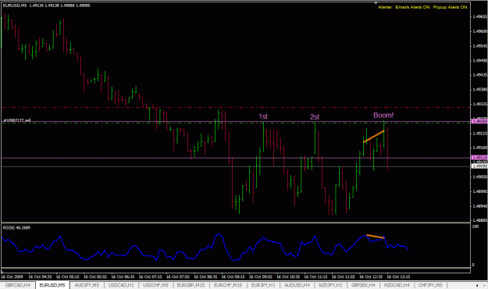
Task: Select the "2st" text label on chart
Action: coord(315,117)
